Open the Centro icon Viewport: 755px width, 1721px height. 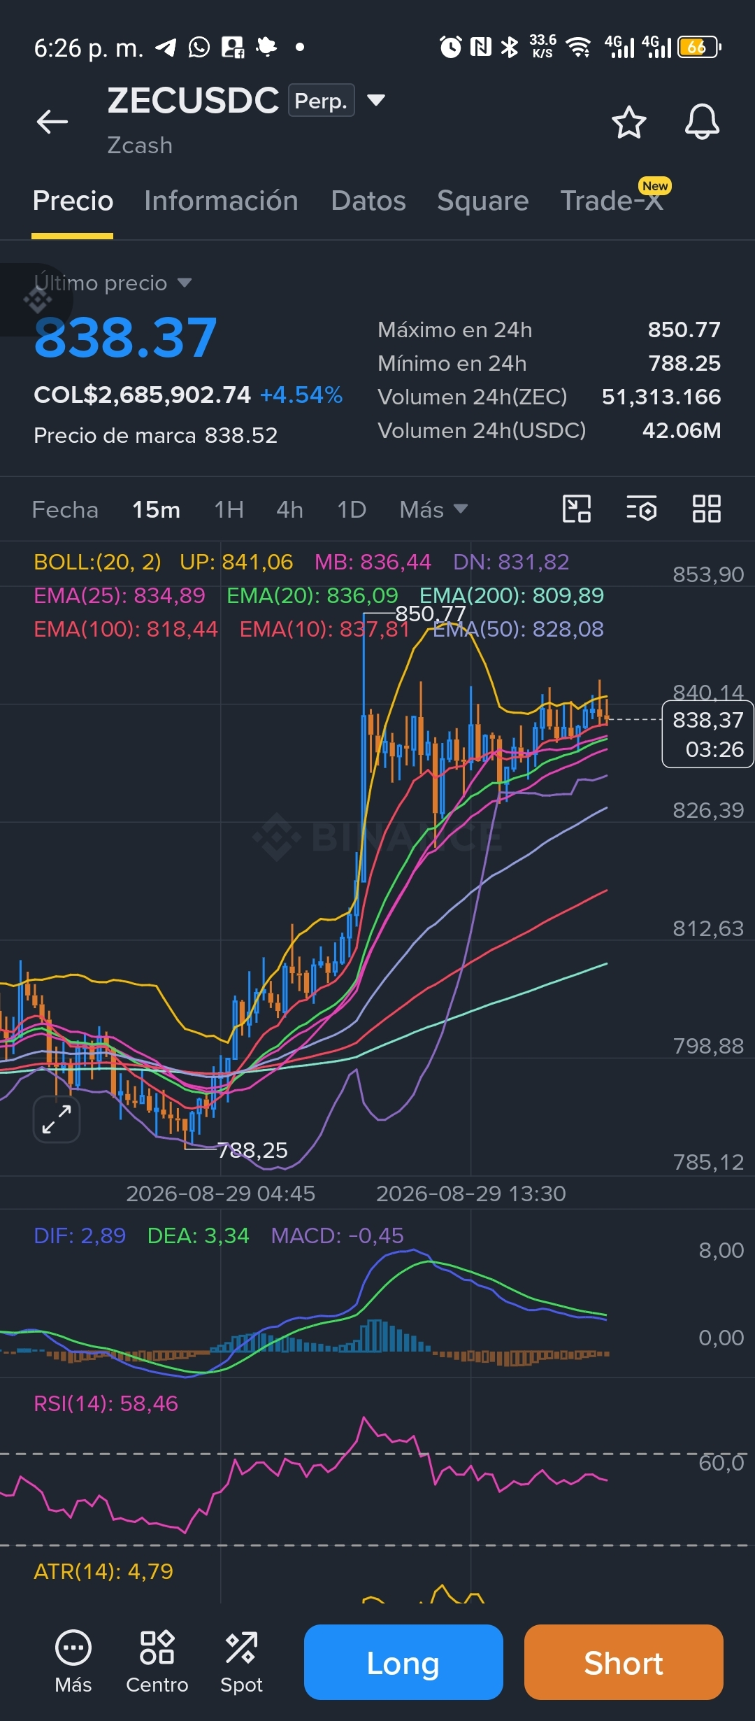click(157, 1662)
